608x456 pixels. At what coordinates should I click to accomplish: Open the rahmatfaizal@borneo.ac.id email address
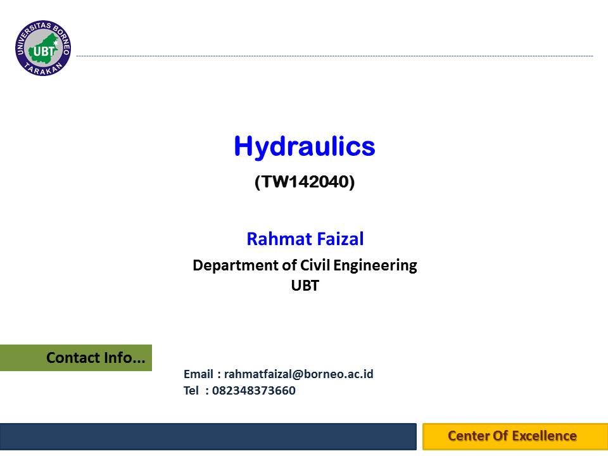pos(298,374)
